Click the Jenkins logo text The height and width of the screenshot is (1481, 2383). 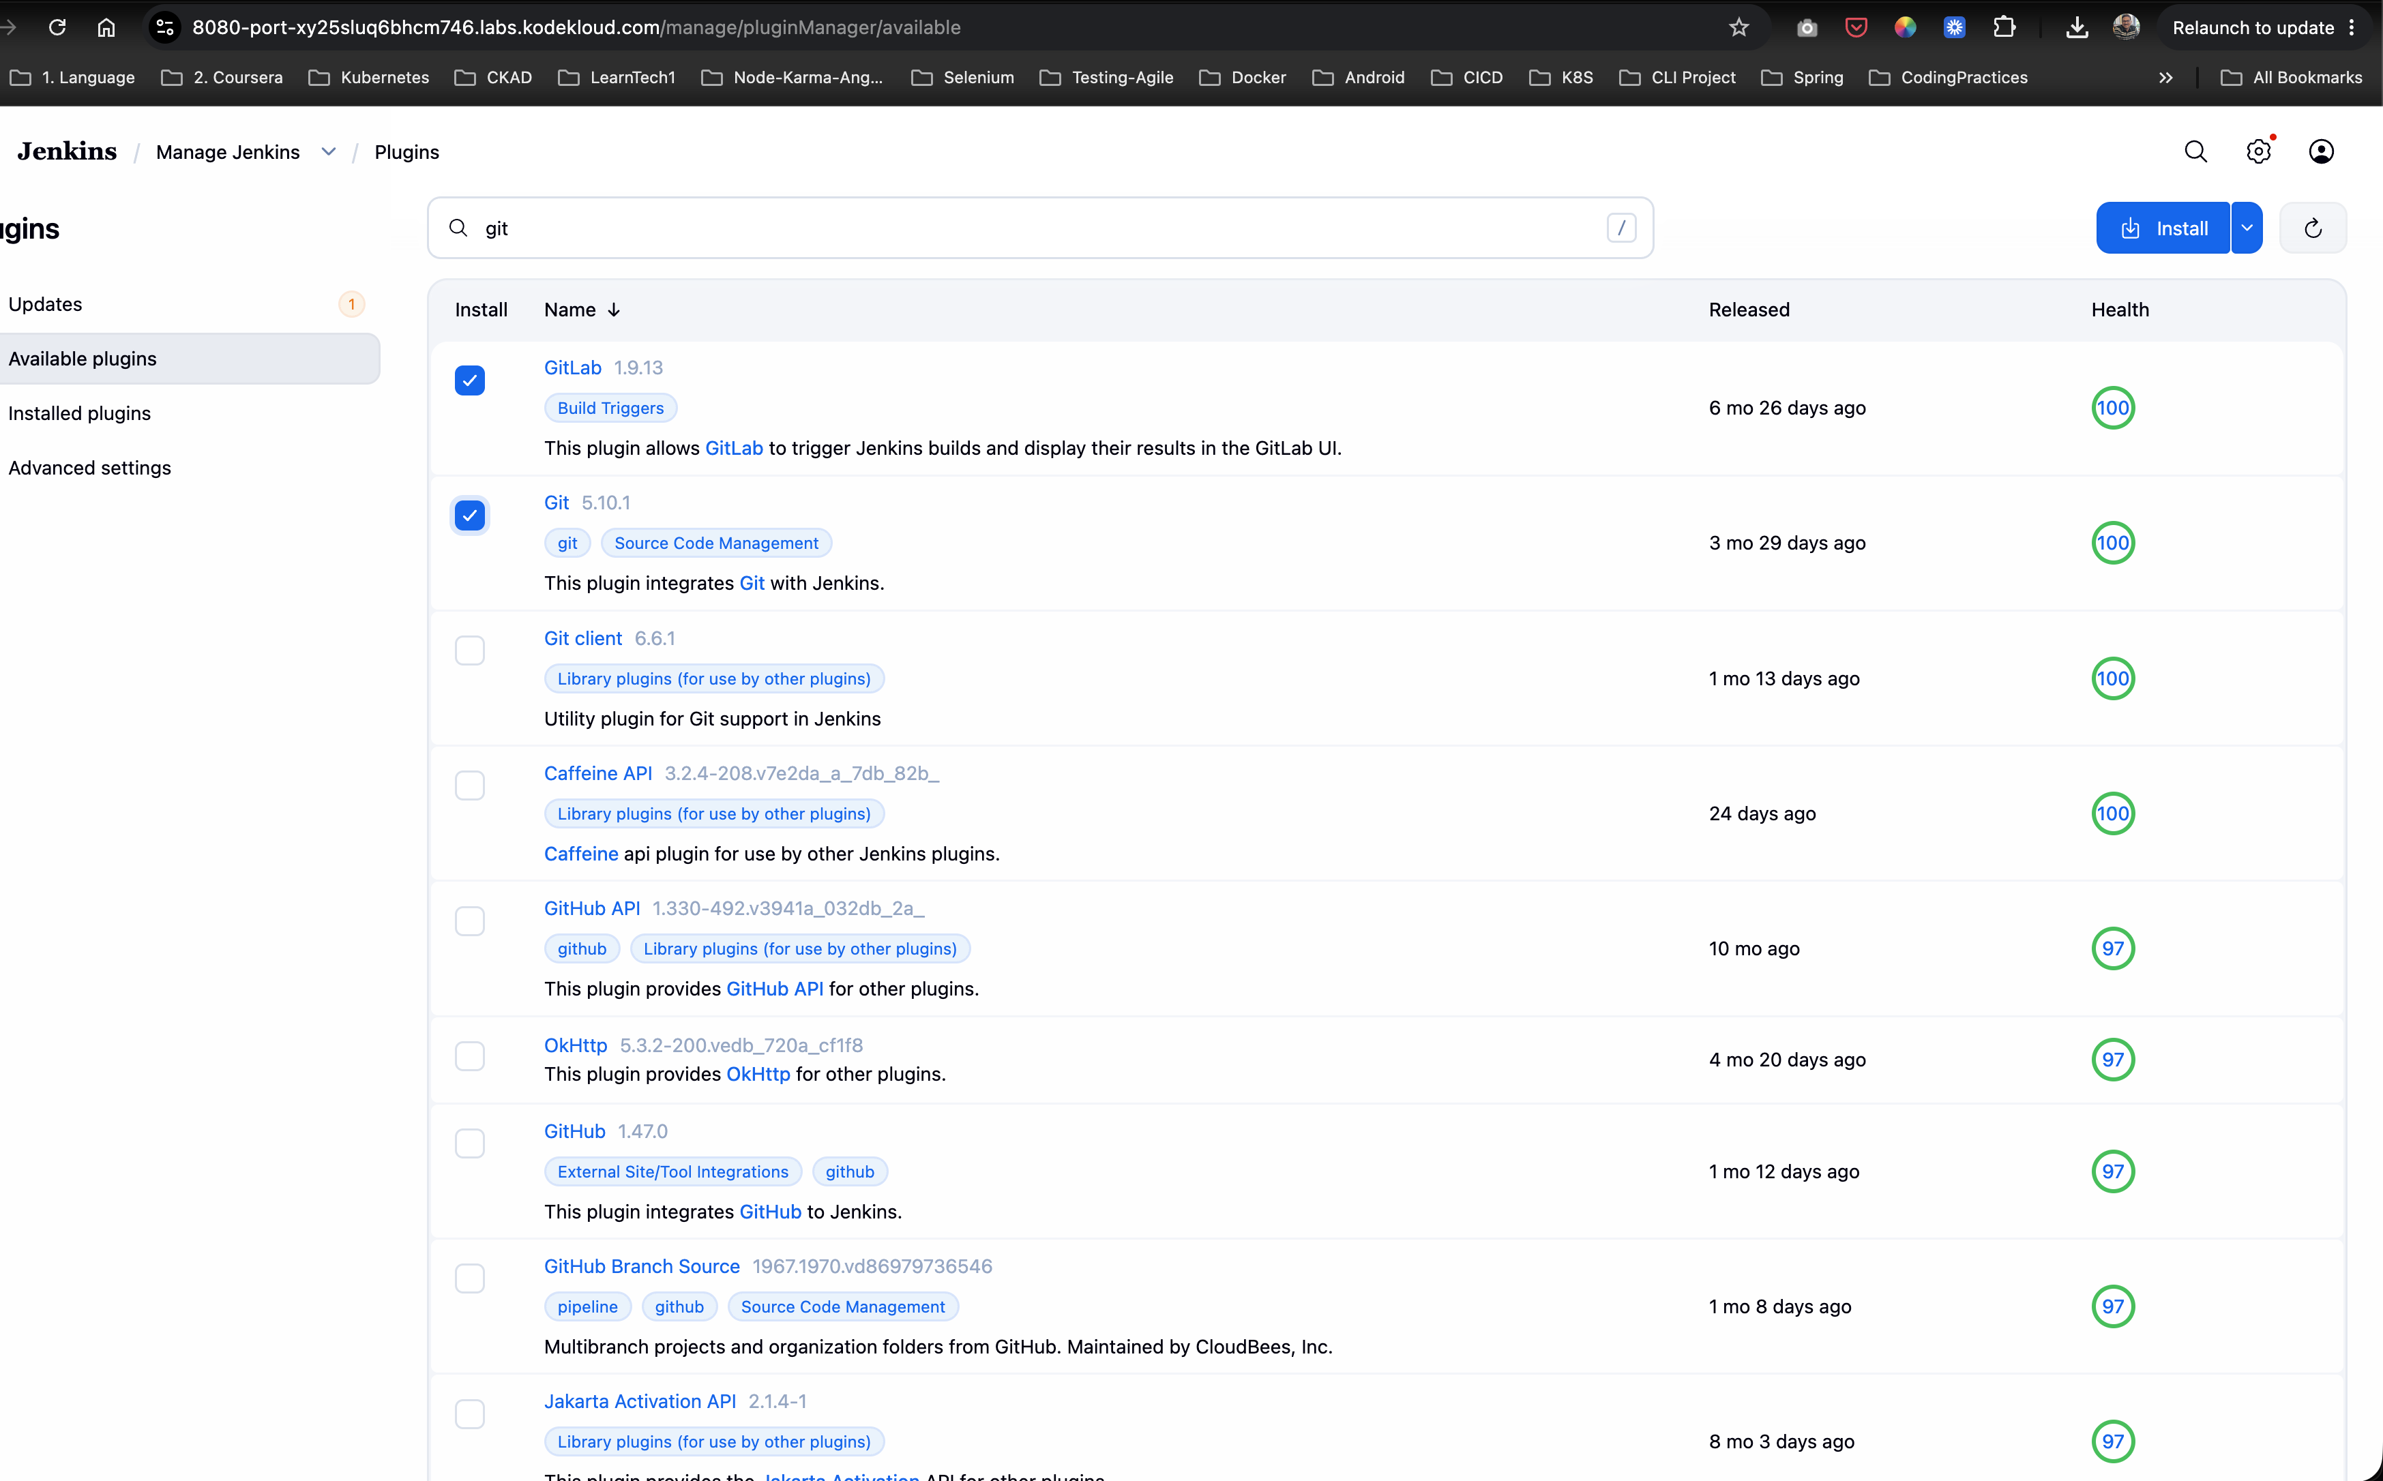coord(67,152)
